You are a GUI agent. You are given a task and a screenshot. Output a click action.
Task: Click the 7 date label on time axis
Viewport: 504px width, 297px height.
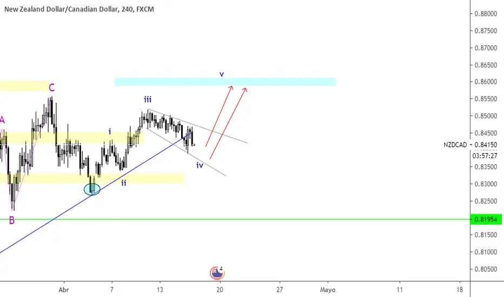coord(112,289)
